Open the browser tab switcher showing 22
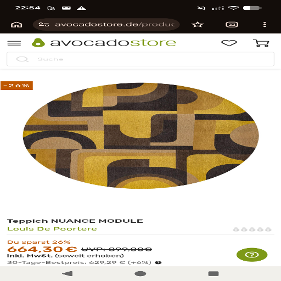Viewport: 281px width, 281px height. pos(232,25)
